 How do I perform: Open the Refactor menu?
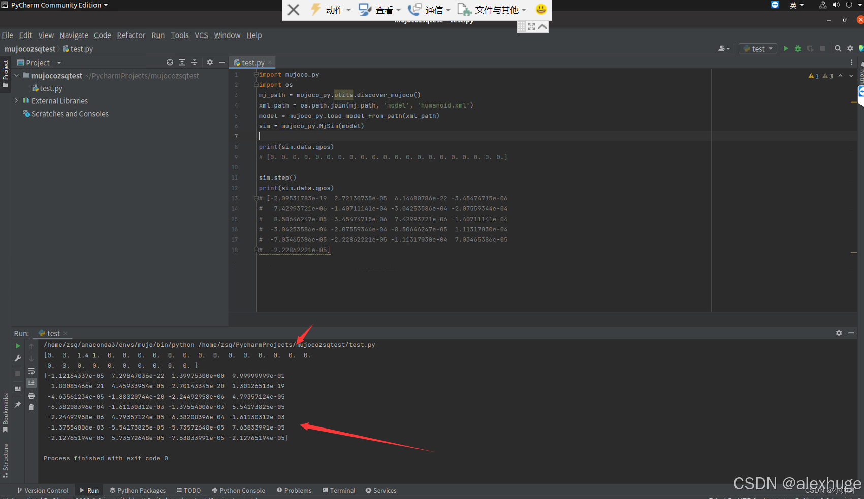[x=131, y=35]
